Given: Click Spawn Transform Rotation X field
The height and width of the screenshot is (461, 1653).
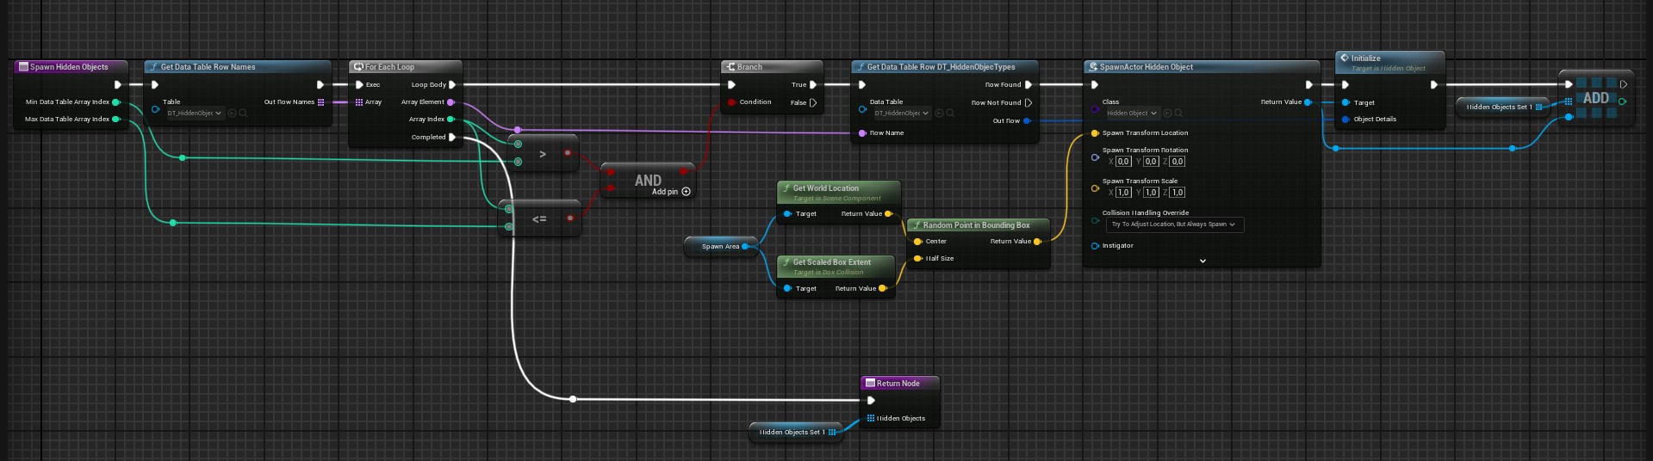Looking at the screenshot, I should (x=1123, y=162).
